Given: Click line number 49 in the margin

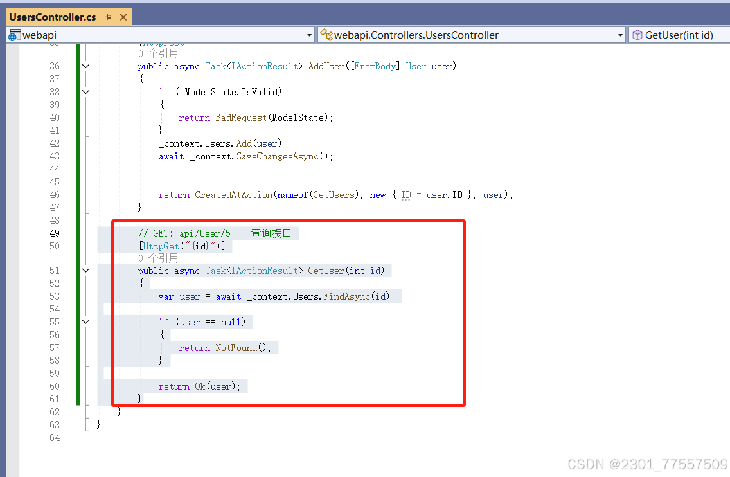Looking at the screenshot, I should tap(55, 233).
